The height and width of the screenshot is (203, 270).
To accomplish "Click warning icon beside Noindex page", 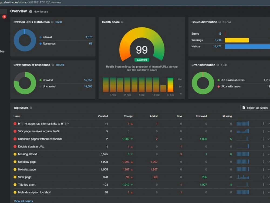I will click(x=15, y=169).
